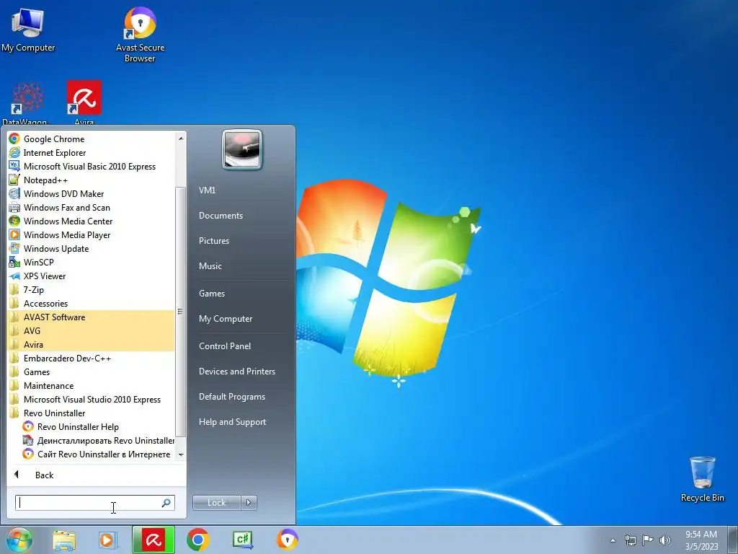Select the Avira desktop shortcut
The width and height of the screenshot is (738, 554).
[84, 102]
